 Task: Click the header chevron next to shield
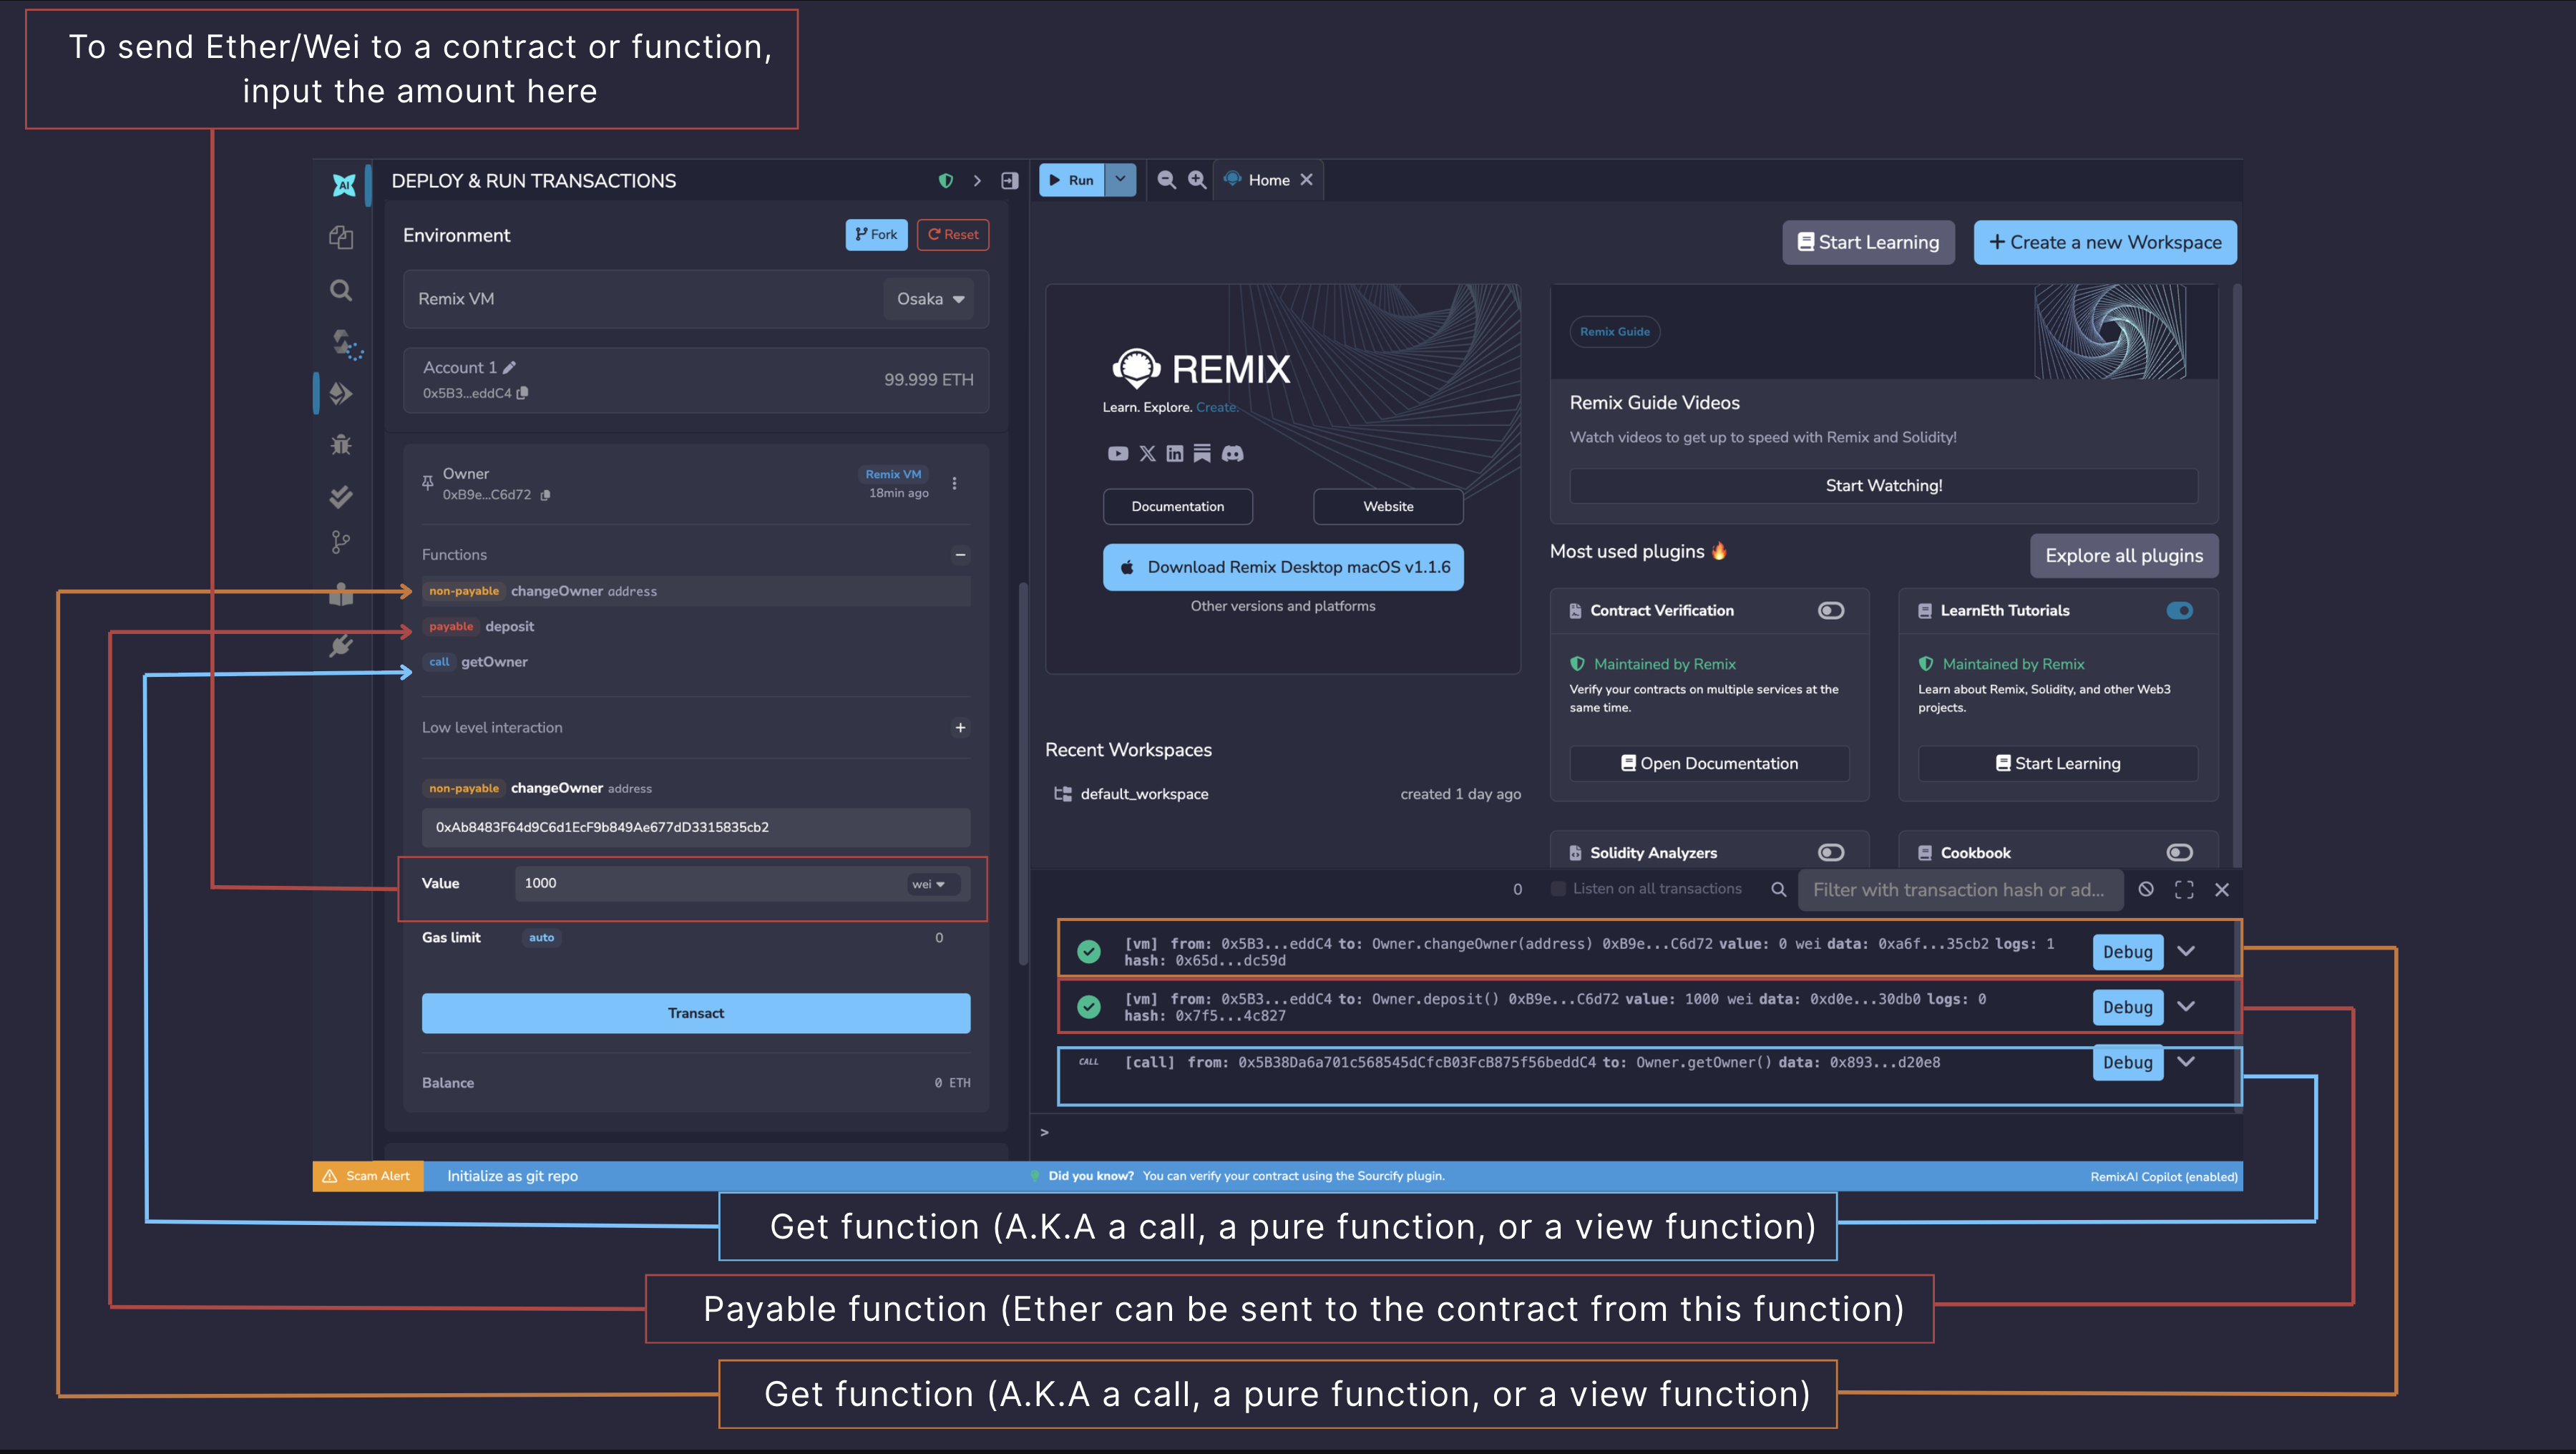tap(977, 181)
